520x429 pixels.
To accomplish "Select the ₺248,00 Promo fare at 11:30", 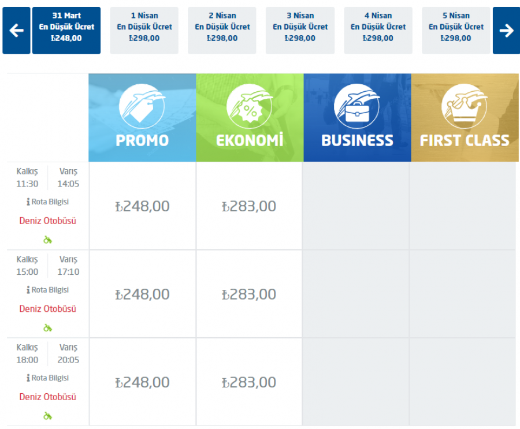I will [142, 206].
